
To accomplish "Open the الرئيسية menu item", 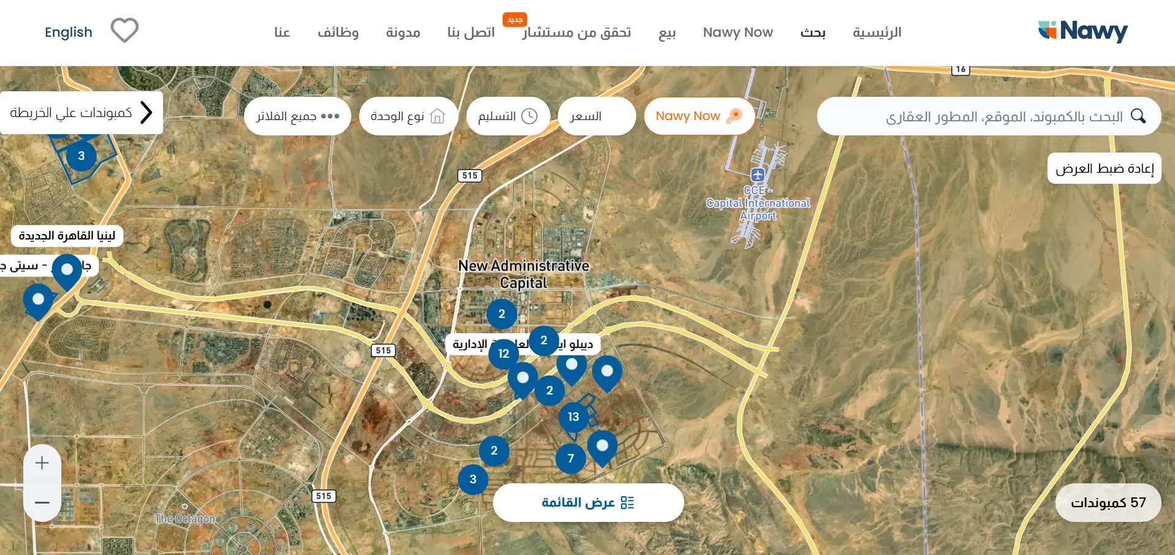I will [x=876, y=32].
